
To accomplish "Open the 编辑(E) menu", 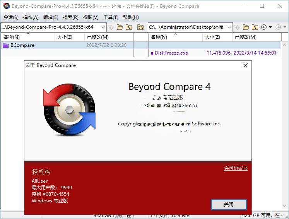I will click(51, 17).
